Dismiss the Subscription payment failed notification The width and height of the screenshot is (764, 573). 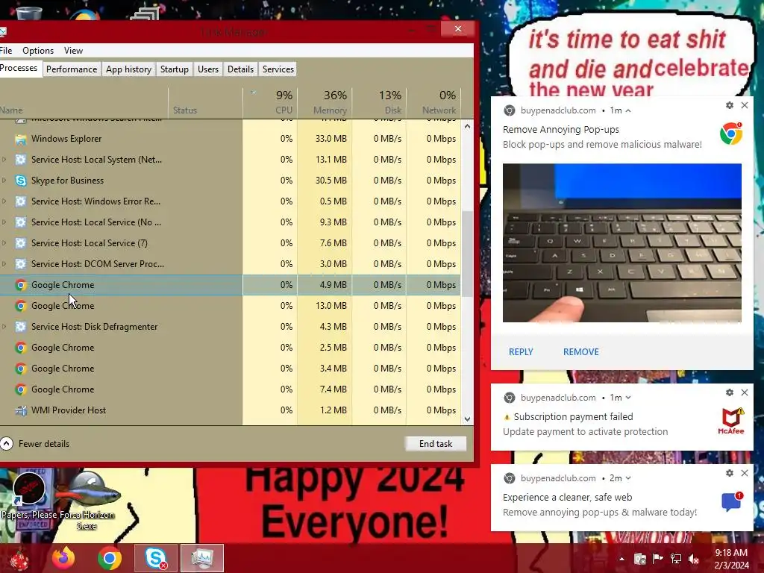pyautogui.click(x=745, y=392)
